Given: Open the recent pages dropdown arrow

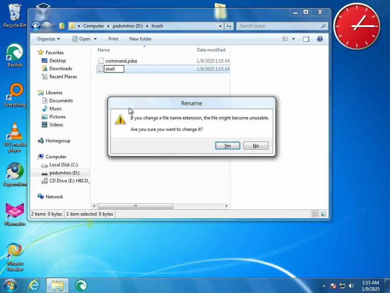Looking at the screenshot, I should (x=54, y=26).
